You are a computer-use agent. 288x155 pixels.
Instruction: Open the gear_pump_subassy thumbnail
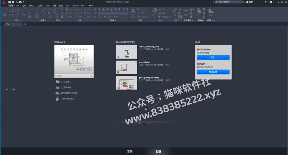point(127,83)
